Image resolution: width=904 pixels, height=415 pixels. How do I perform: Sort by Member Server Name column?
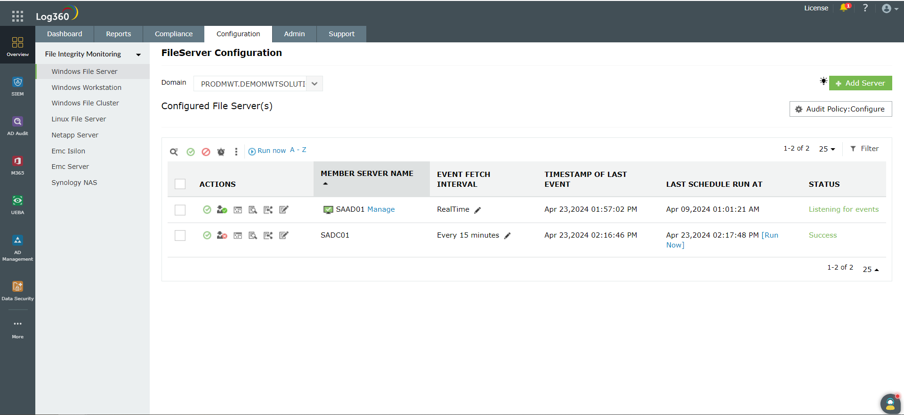click(x=367, y=174)
